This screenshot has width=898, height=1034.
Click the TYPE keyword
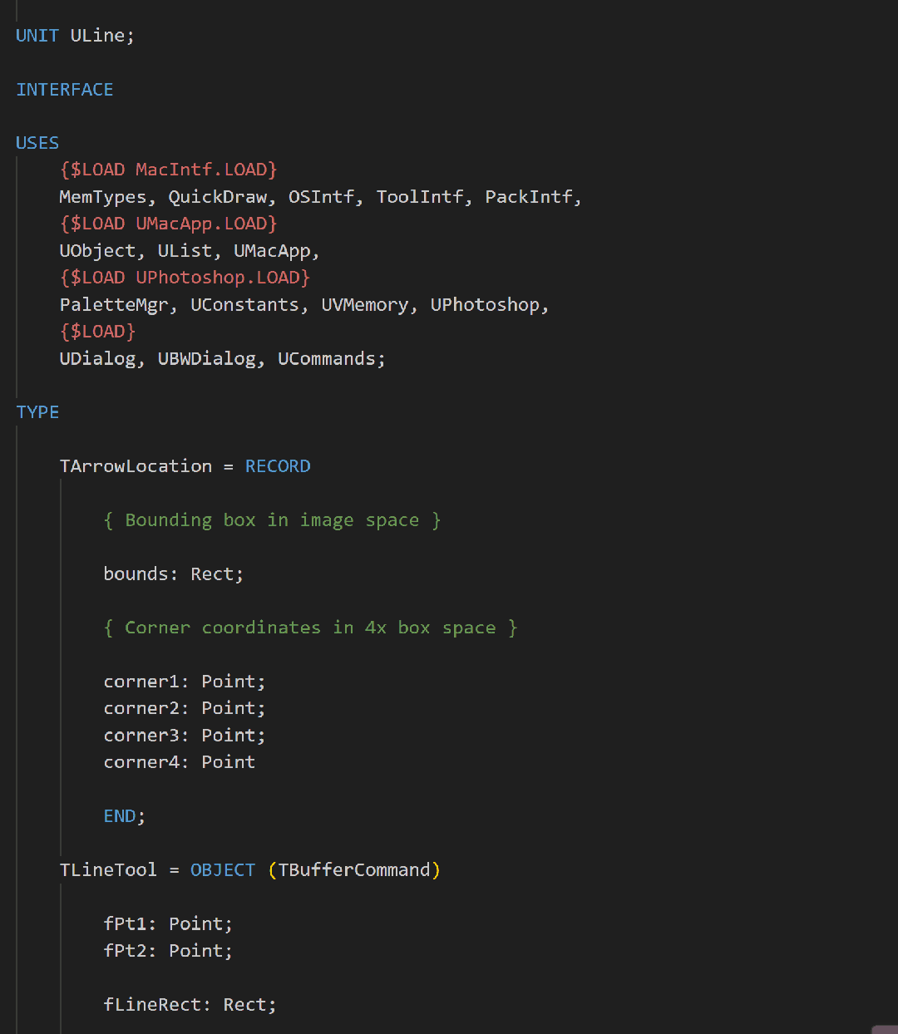point(37,412)
